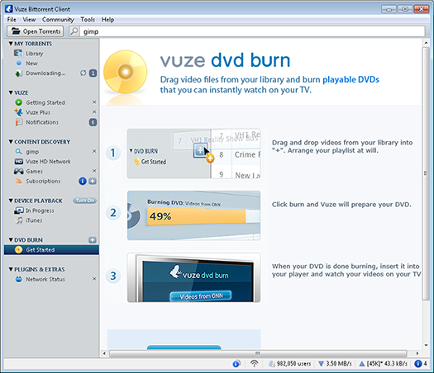
Task: Click the scroll right arrow
Action: tap(417, 353)
